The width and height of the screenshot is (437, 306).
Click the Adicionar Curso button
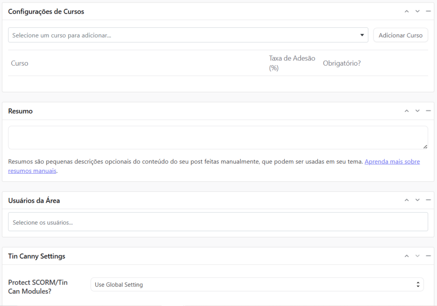pos(400,35)
